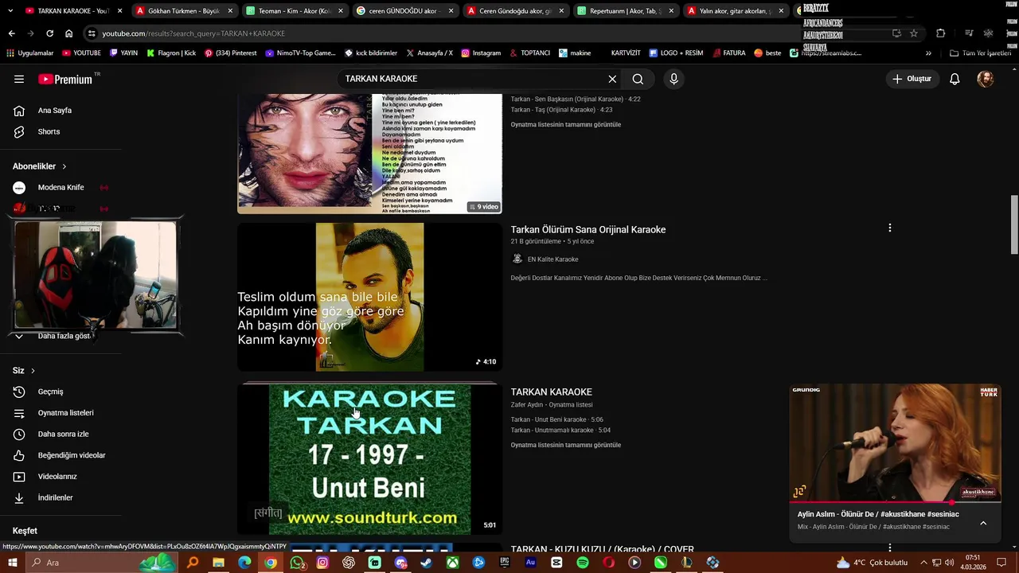
Task: Bookmark this page with the star
Action: coord(914,33)
